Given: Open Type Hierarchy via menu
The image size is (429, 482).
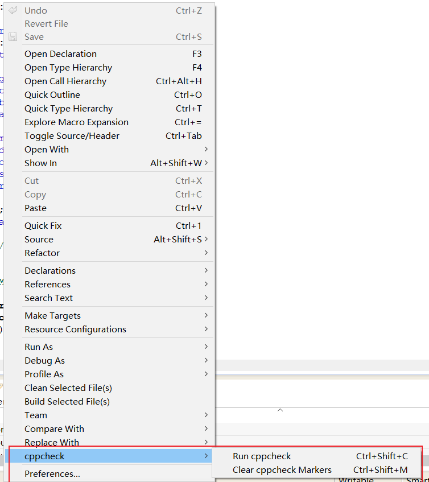Looking at the screenshot, I should (x=109, y=68).
